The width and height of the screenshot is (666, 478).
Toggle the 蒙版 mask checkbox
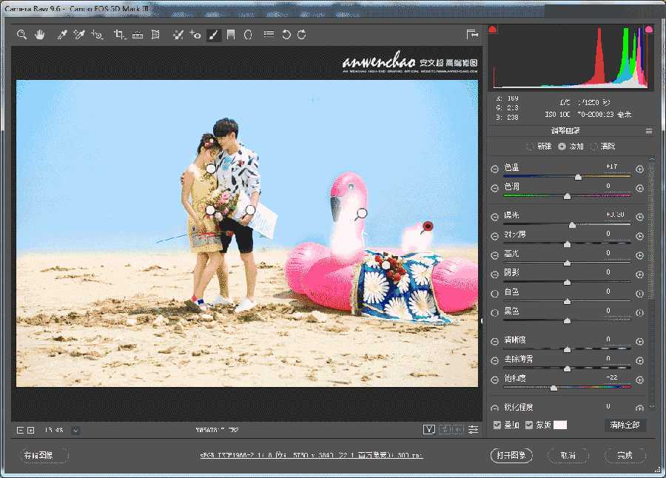[x=527, y=425]
